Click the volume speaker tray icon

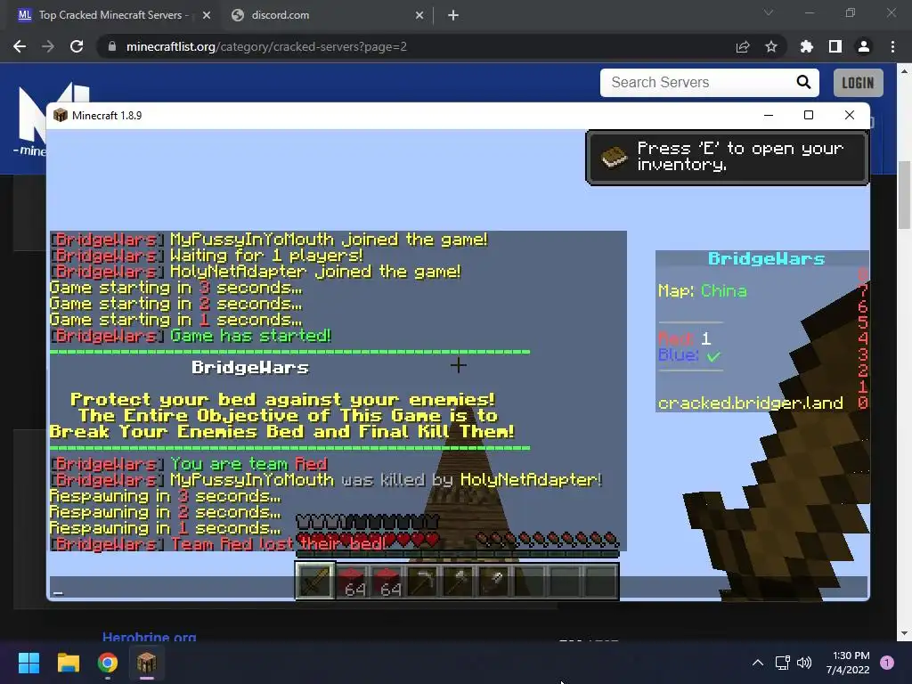click(x=804, y=663)
